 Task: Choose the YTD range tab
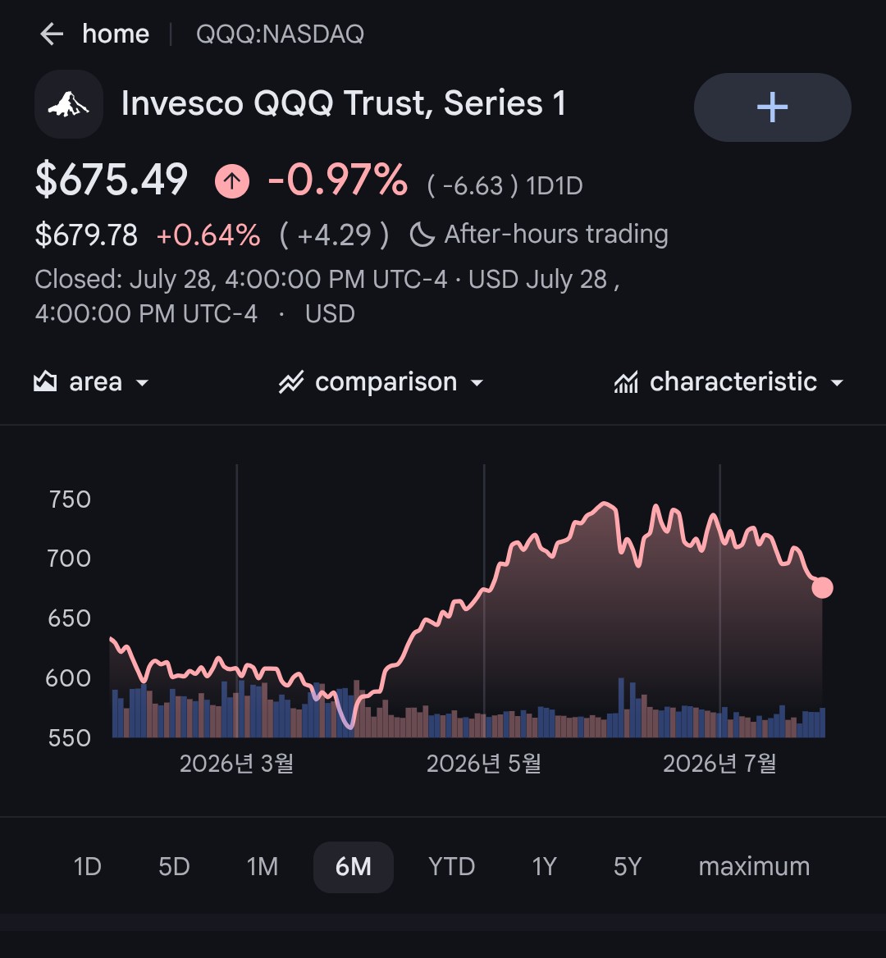coord(451,867)
